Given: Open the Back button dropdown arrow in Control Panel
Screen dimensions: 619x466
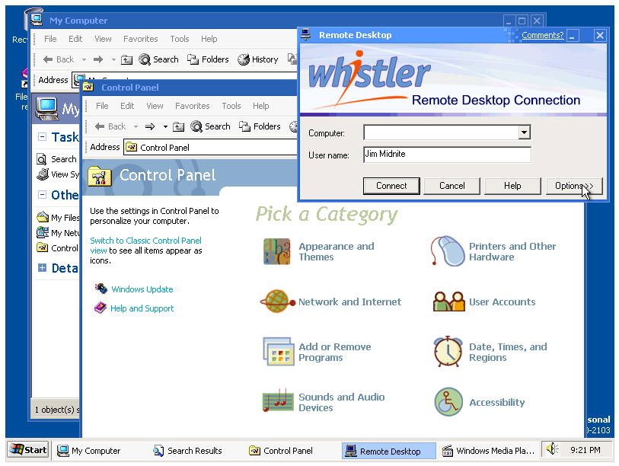Looking at the screenshot, I should tap(135, 127).
